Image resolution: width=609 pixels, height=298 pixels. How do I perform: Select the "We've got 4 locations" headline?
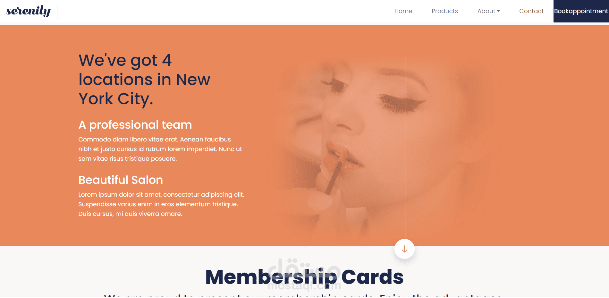coord(144,80)
